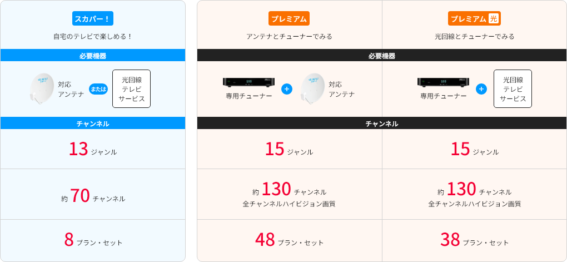Click the 約70チャンネル cell
The height and width of the screenshot is (262, 567).
tap(93, 194)
